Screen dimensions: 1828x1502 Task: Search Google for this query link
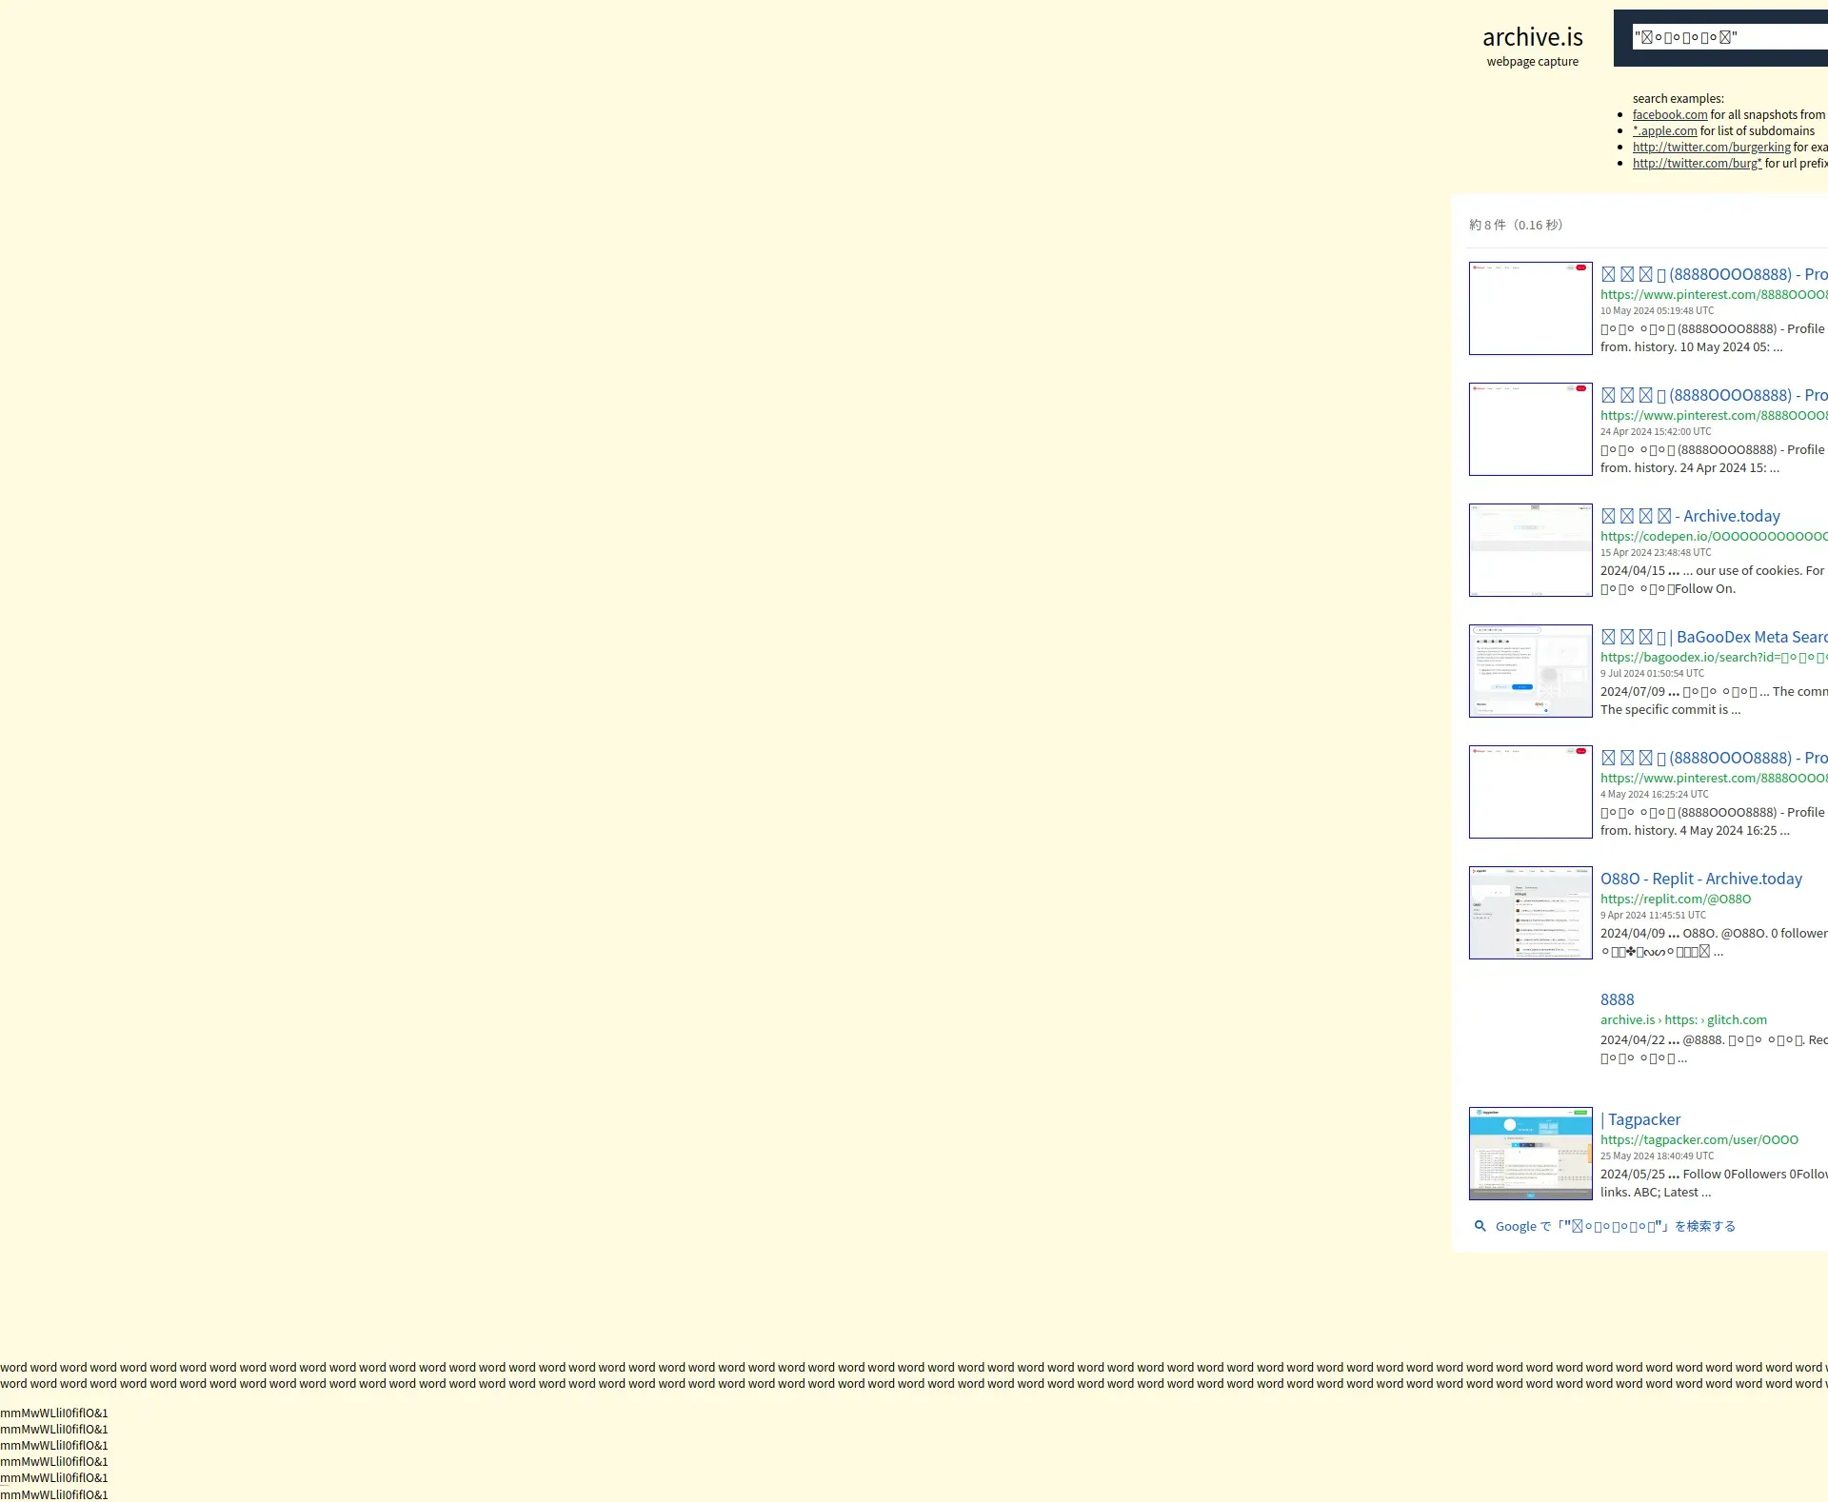(x=1615, y=1227)
